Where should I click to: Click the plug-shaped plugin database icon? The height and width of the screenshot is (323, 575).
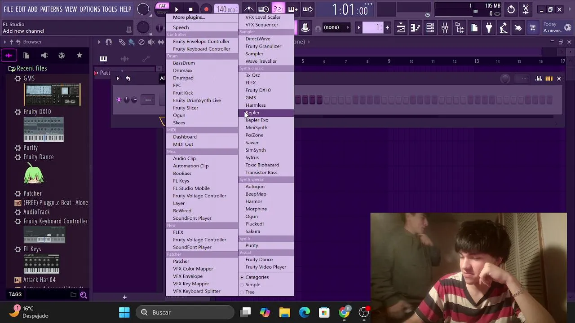[489, 28]
